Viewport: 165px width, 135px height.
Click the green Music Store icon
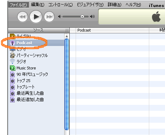tap(13, 68)
